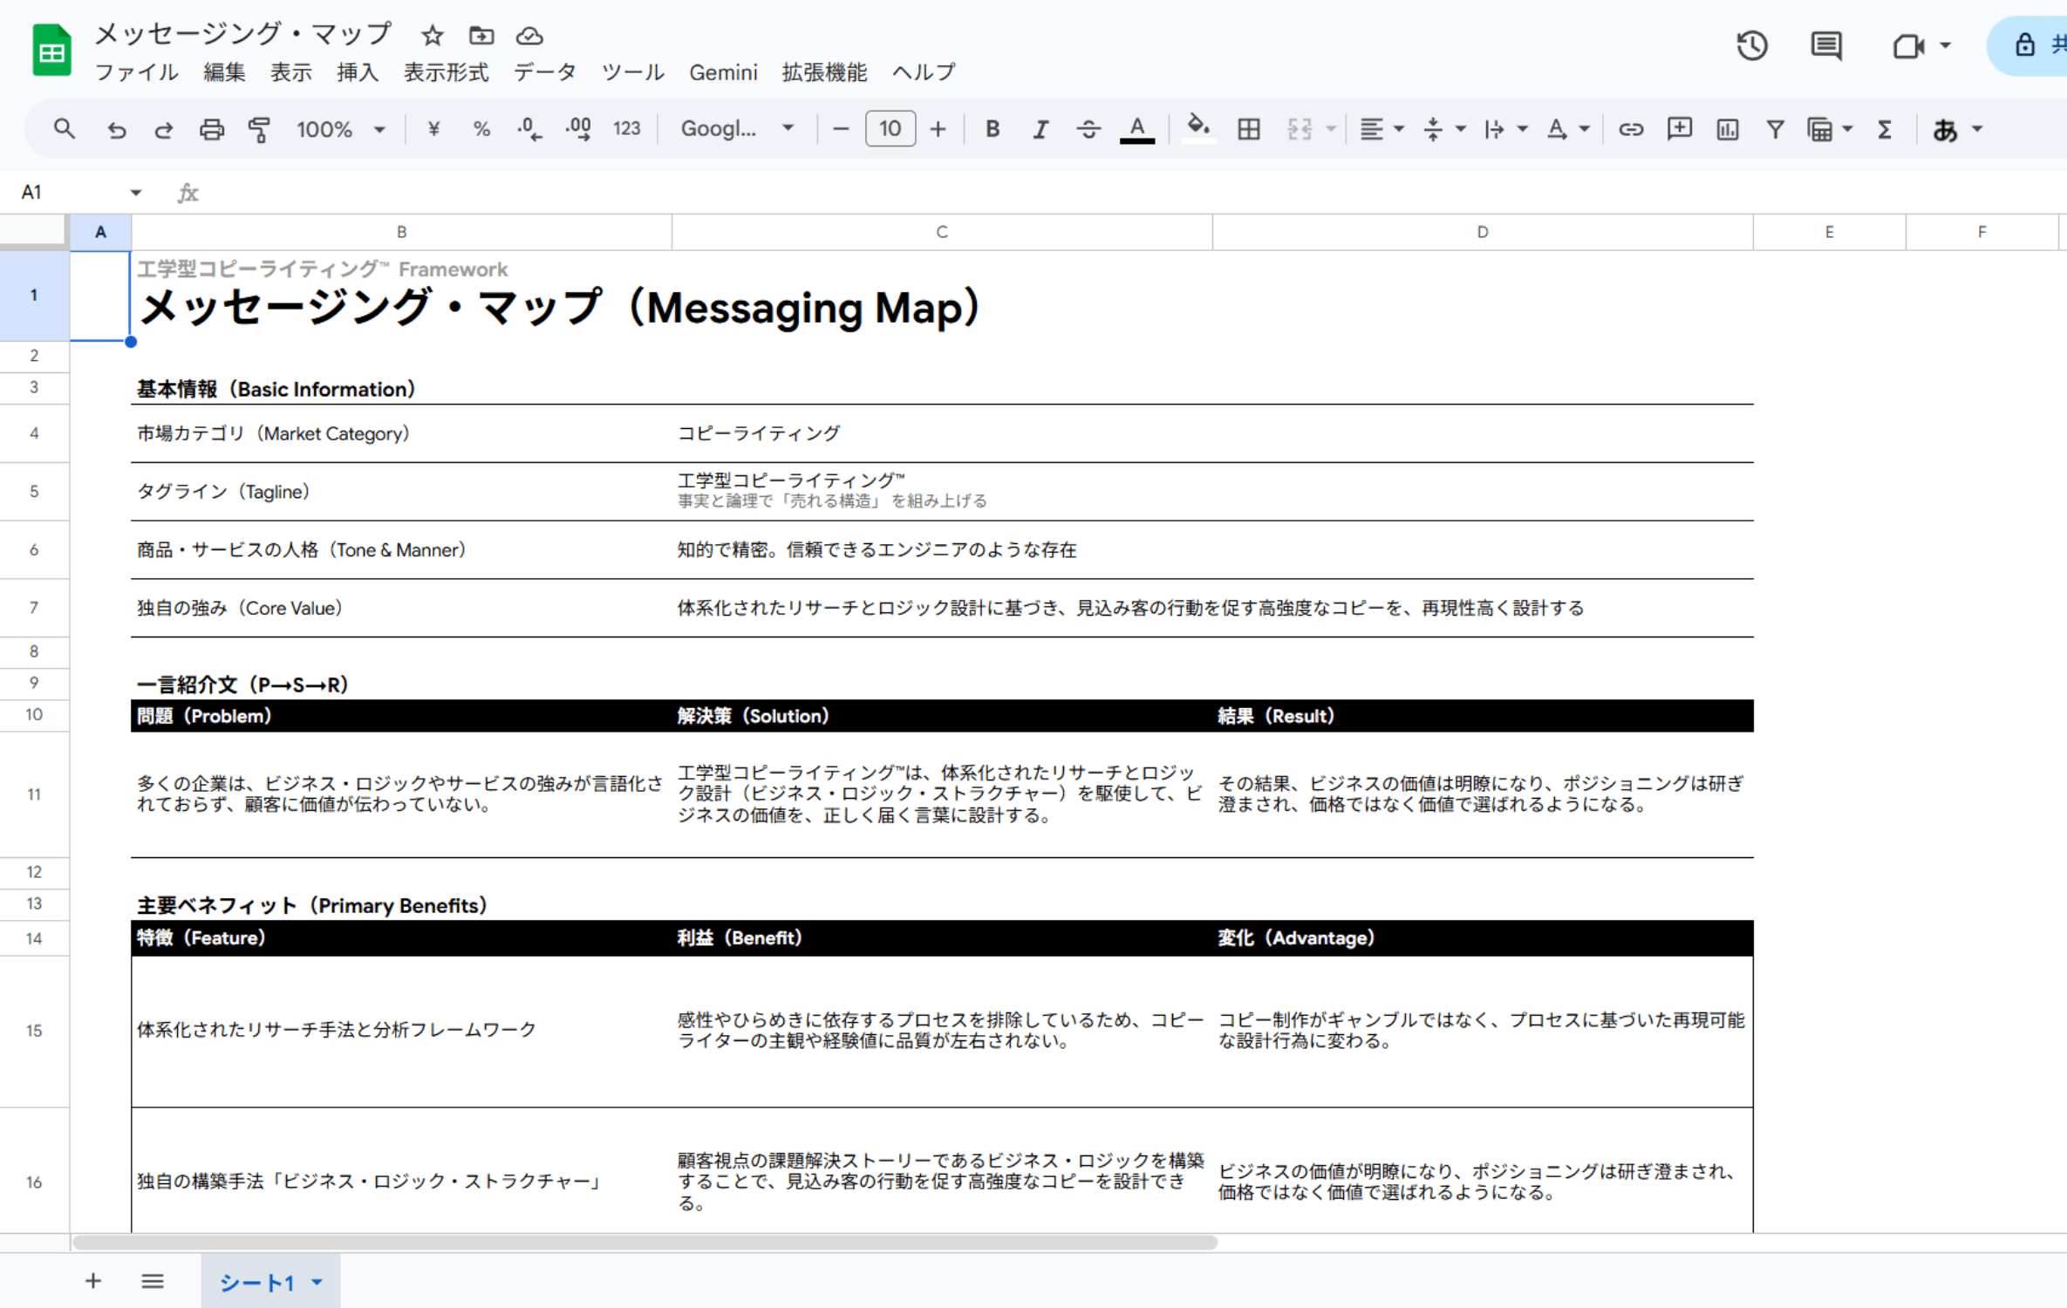The height and width of the screenshot is (1308, 2067).
Task: Click the functions sigma icon
Action: coord(1885,130)
